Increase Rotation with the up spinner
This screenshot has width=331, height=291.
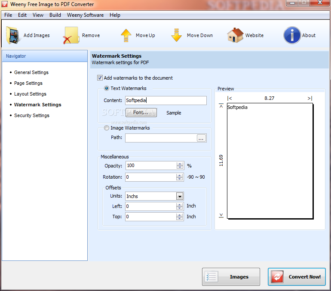click(180, 175)
